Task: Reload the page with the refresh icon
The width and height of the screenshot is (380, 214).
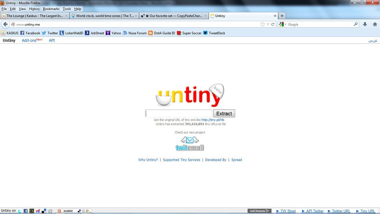Action: coord(273,24)
